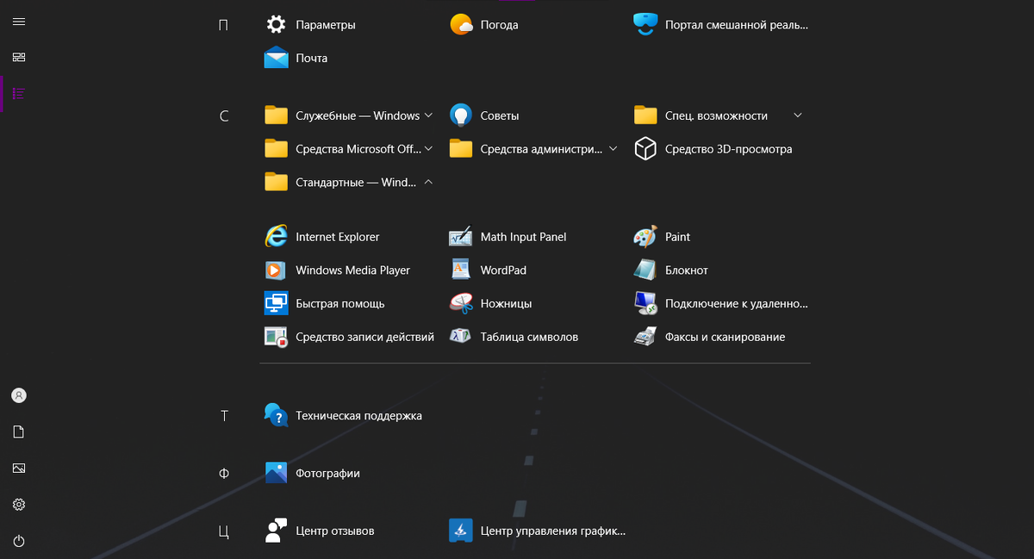The height and width of the screenshot is (559, 1034).
Task: Click the "Погода" label
Action: (x=500, y=25)
